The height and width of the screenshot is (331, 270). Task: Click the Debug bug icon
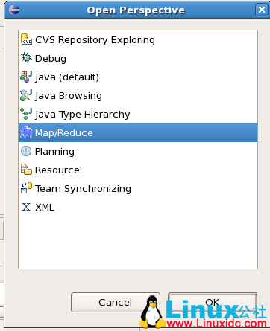[26, 58]
